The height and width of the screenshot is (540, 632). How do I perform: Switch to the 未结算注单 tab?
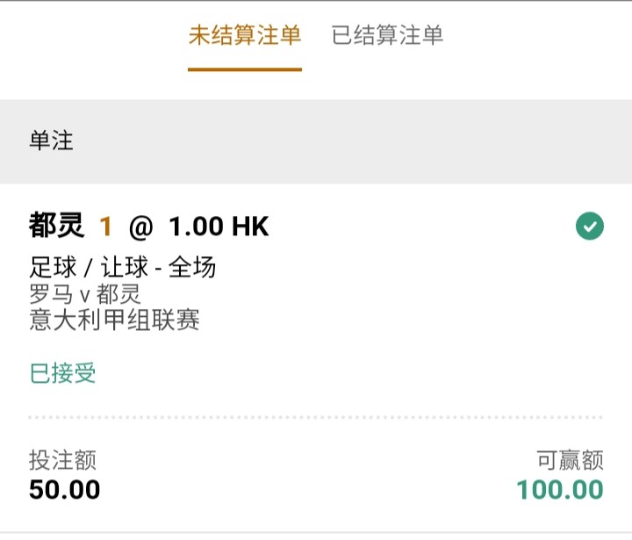[x=245, y=35]
